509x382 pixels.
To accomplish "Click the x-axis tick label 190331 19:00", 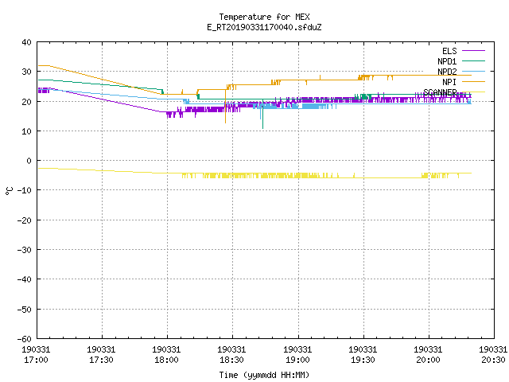I will point(297,355).
